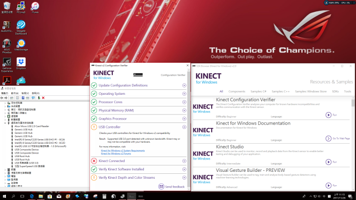The image size is (356, 200).
Task: Switch to the Samples: C# tab
Action: point(259,91)
